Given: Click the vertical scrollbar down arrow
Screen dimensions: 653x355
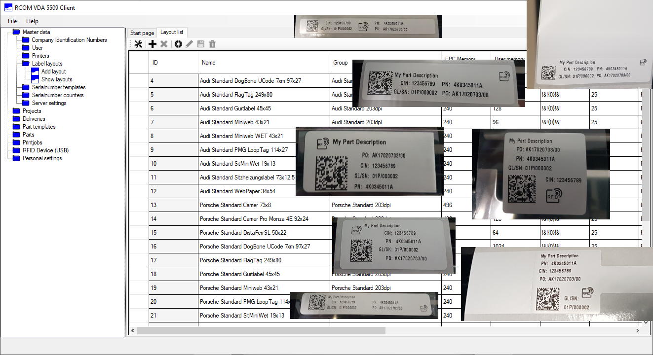Looking at the screenshot, I should pyautogui.click(x=646, y=322).
